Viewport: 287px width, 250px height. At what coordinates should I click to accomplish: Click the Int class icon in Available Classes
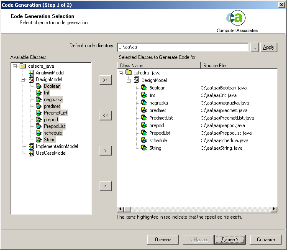[38, 93]
